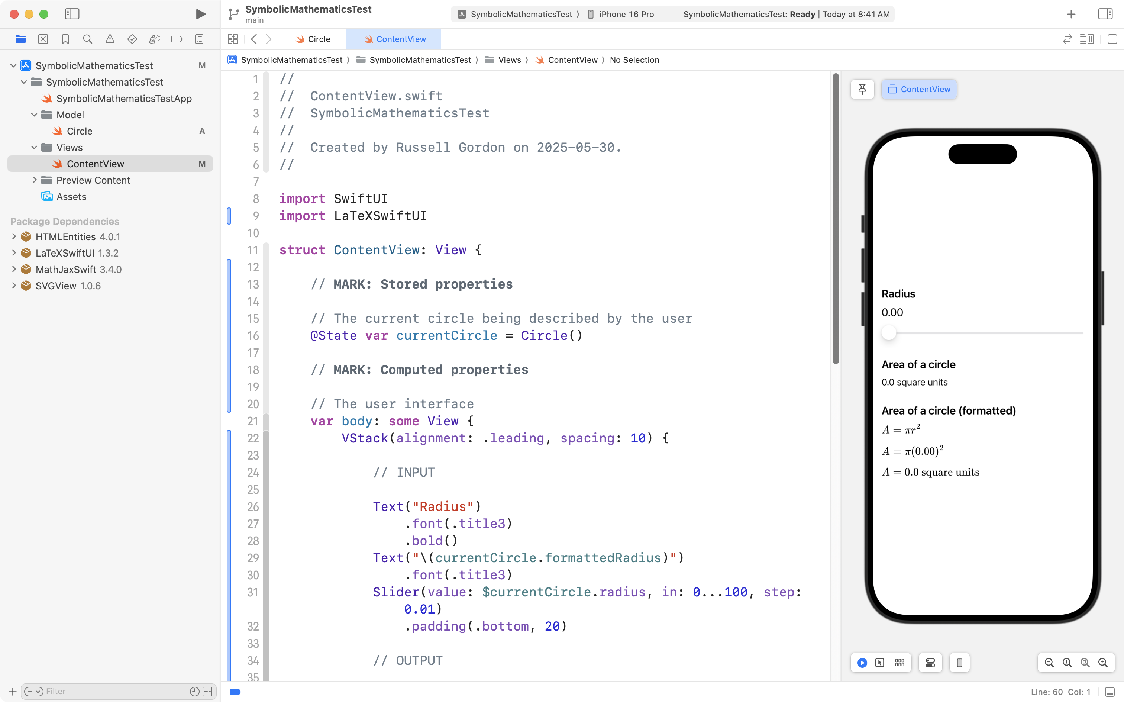Open the Variants grid mode button
Image resolution: width=1124 pixels, height=702 pixels.
coord(899,663)
